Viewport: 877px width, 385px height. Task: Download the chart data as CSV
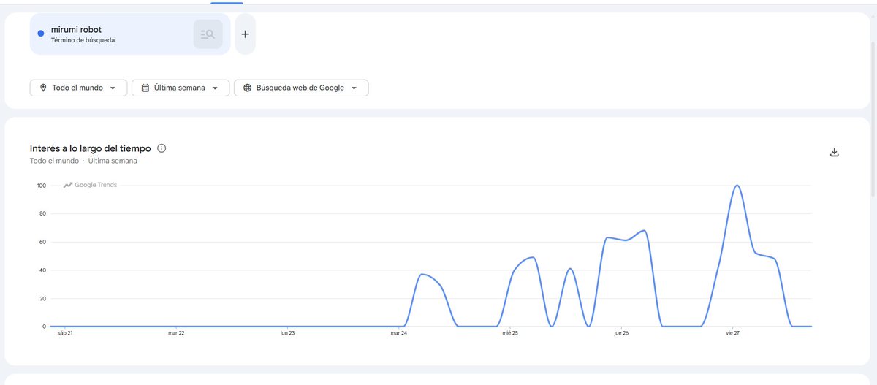pos(835,153)
